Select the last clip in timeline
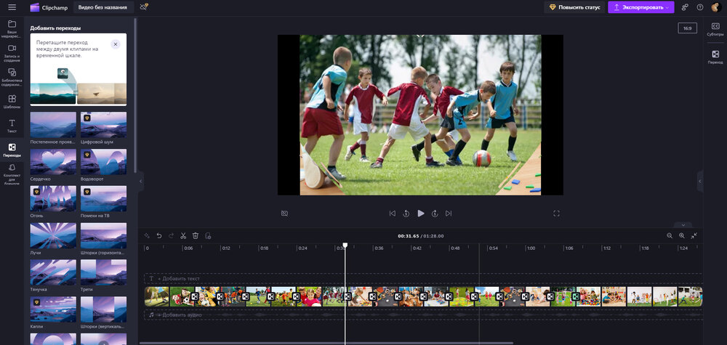Screen dimensions: 727x345 (x=690, y=296)
